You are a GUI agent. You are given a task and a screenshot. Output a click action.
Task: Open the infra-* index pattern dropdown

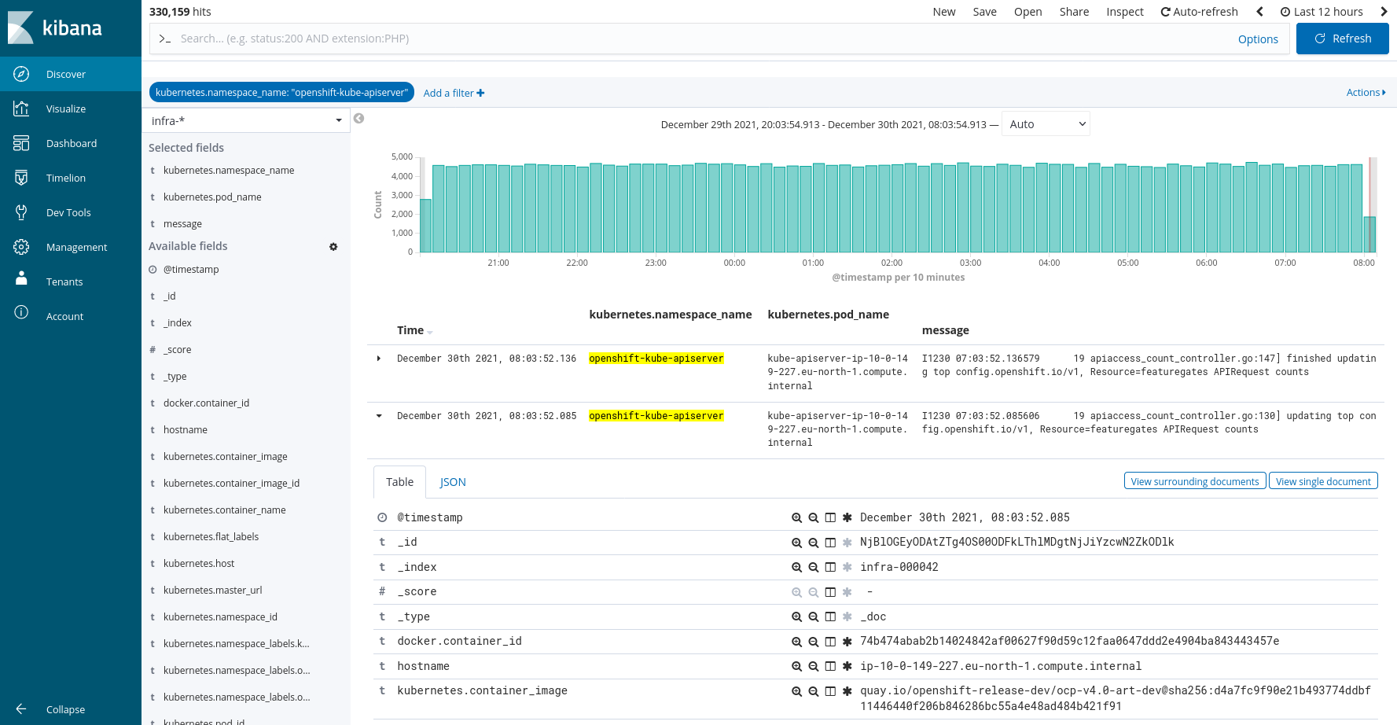246,120
